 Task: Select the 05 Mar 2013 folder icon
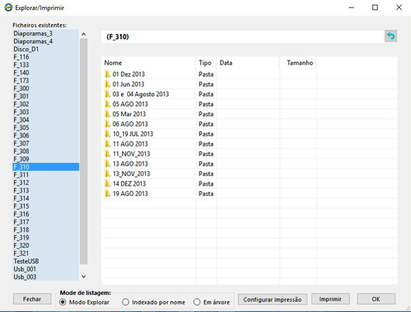click(107, 114)
